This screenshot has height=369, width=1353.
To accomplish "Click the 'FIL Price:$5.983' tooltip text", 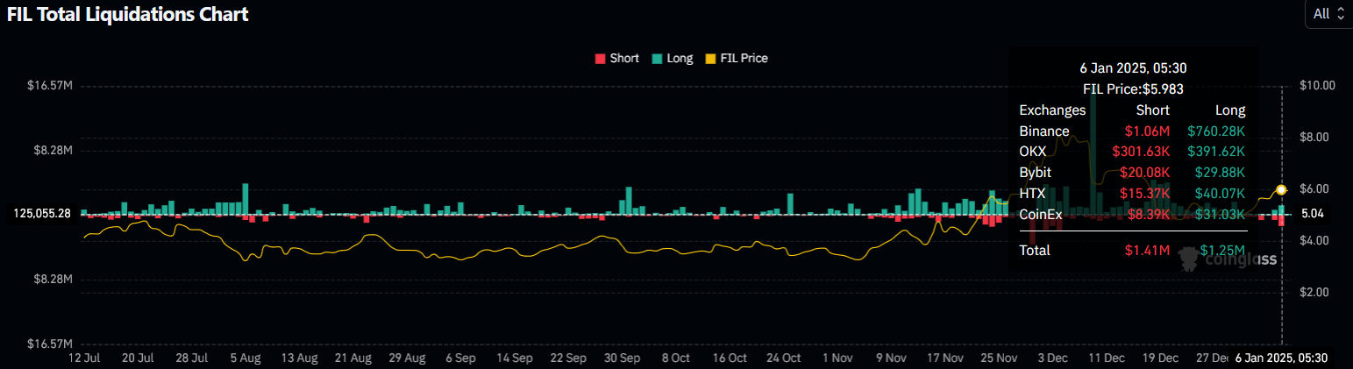I will pyautogui.click(x=1133, y=89).
